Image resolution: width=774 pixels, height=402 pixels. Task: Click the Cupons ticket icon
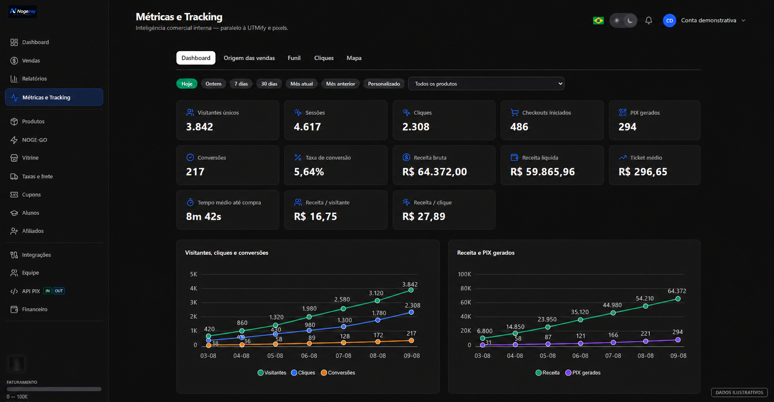[14, 195]
